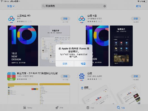View the dark mode screenshot of 百度网盘
This screenshot has width=148, height=111.
121,46
